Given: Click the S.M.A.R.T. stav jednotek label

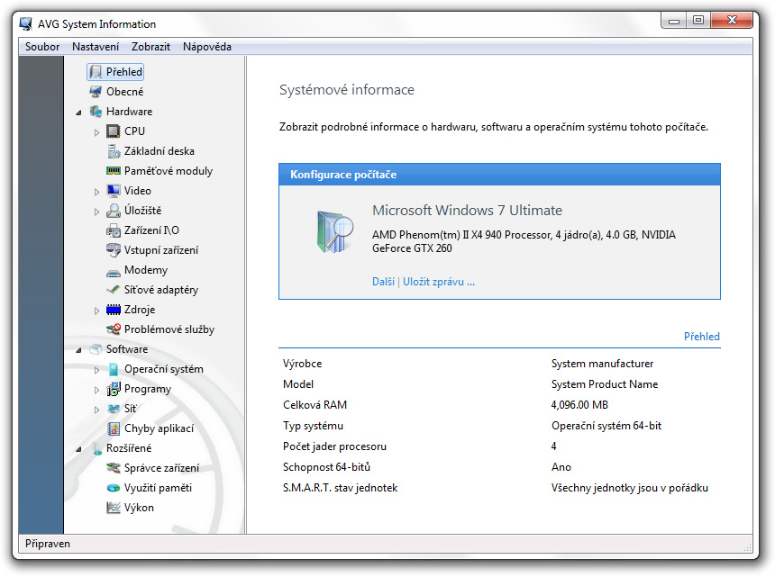Looking at the screenshot, I should coord(340,488).
